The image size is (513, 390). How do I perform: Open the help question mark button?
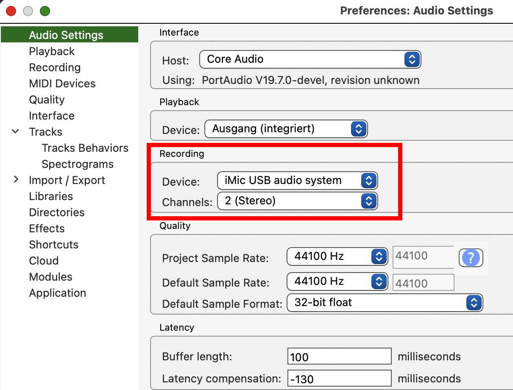(471, 258)
